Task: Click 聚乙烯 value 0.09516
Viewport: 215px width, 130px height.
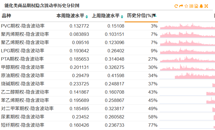Action: click(81, 42)
